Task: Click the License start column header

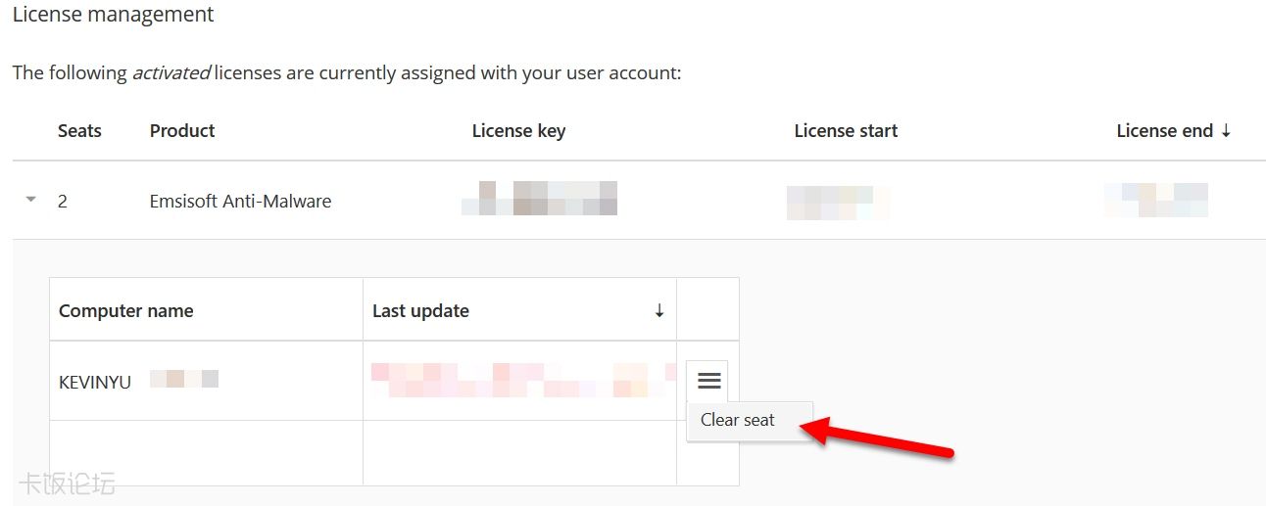Action: [x=846, y=131]
